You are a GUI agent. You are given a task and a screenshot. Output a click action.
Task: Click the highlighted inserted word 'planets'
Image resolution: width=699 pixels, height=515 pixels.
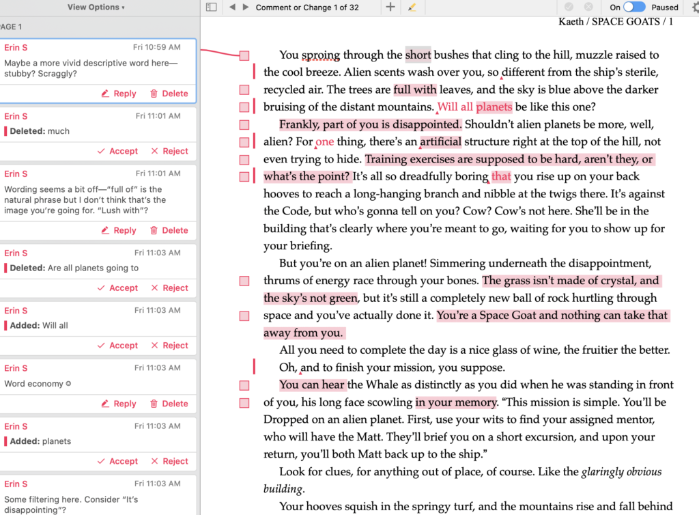pos(494,107)
